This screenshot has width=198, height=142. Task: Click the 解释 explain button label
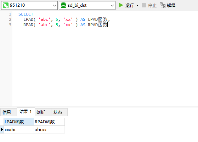(x=171, y=5)
